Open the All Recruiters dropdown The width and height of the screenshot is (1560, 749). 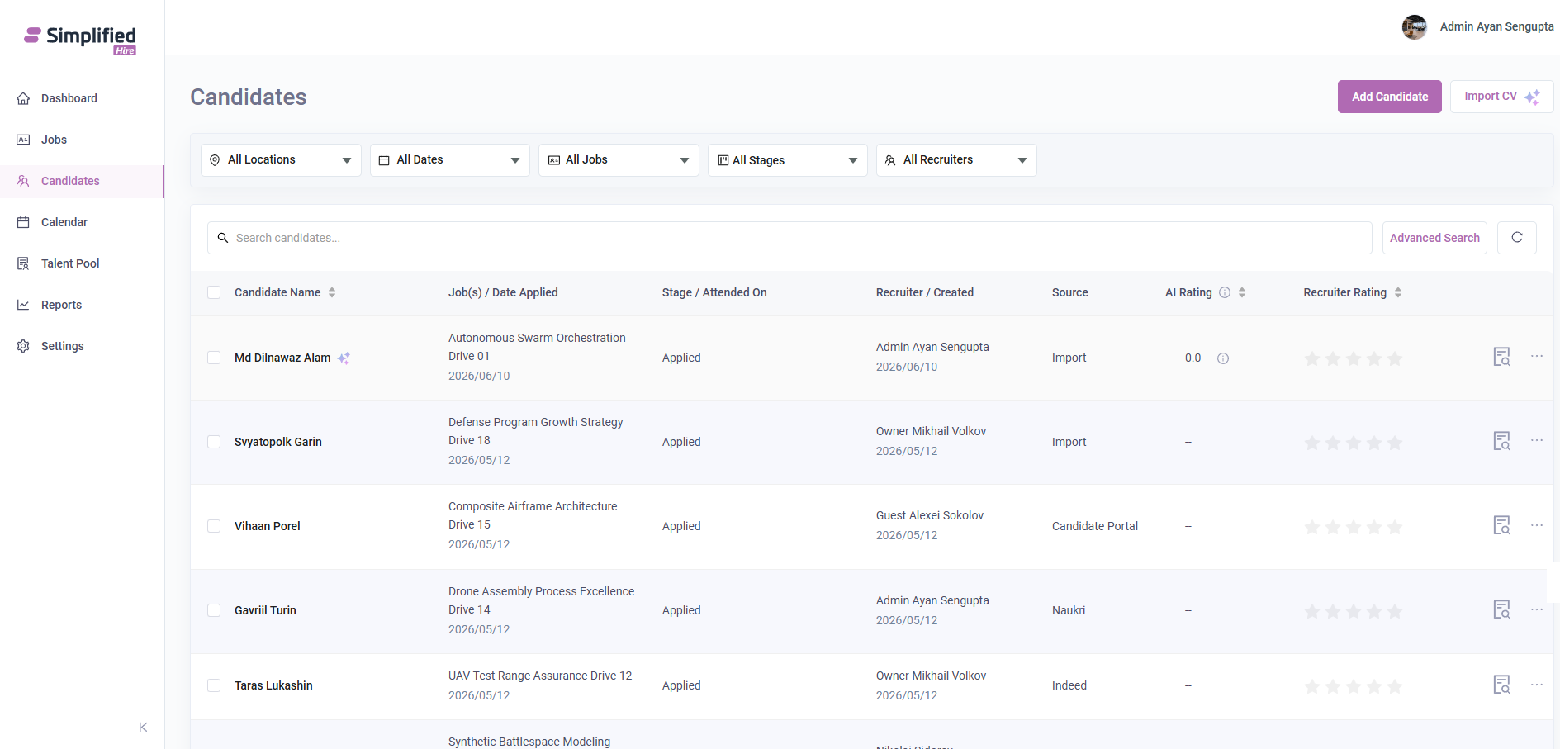coord(956,160)
